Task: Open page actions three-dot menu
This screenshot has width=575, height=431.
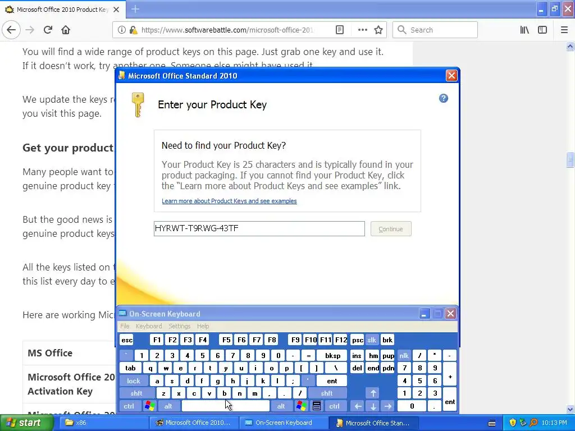Action: (362, 30)
